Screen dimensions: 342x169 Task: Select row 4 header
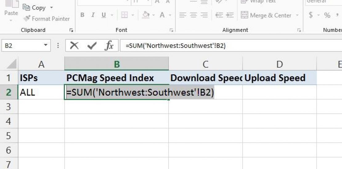click(9, 121)
